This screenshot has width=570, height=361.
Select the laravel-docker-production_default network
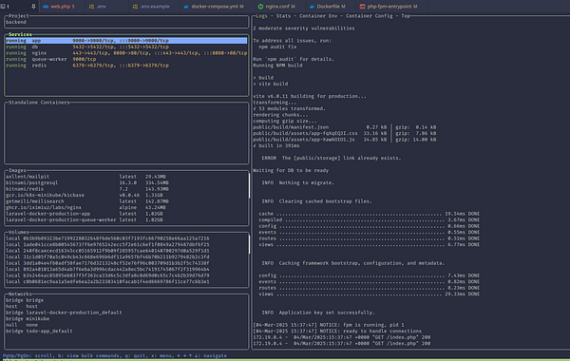(126, 313)
